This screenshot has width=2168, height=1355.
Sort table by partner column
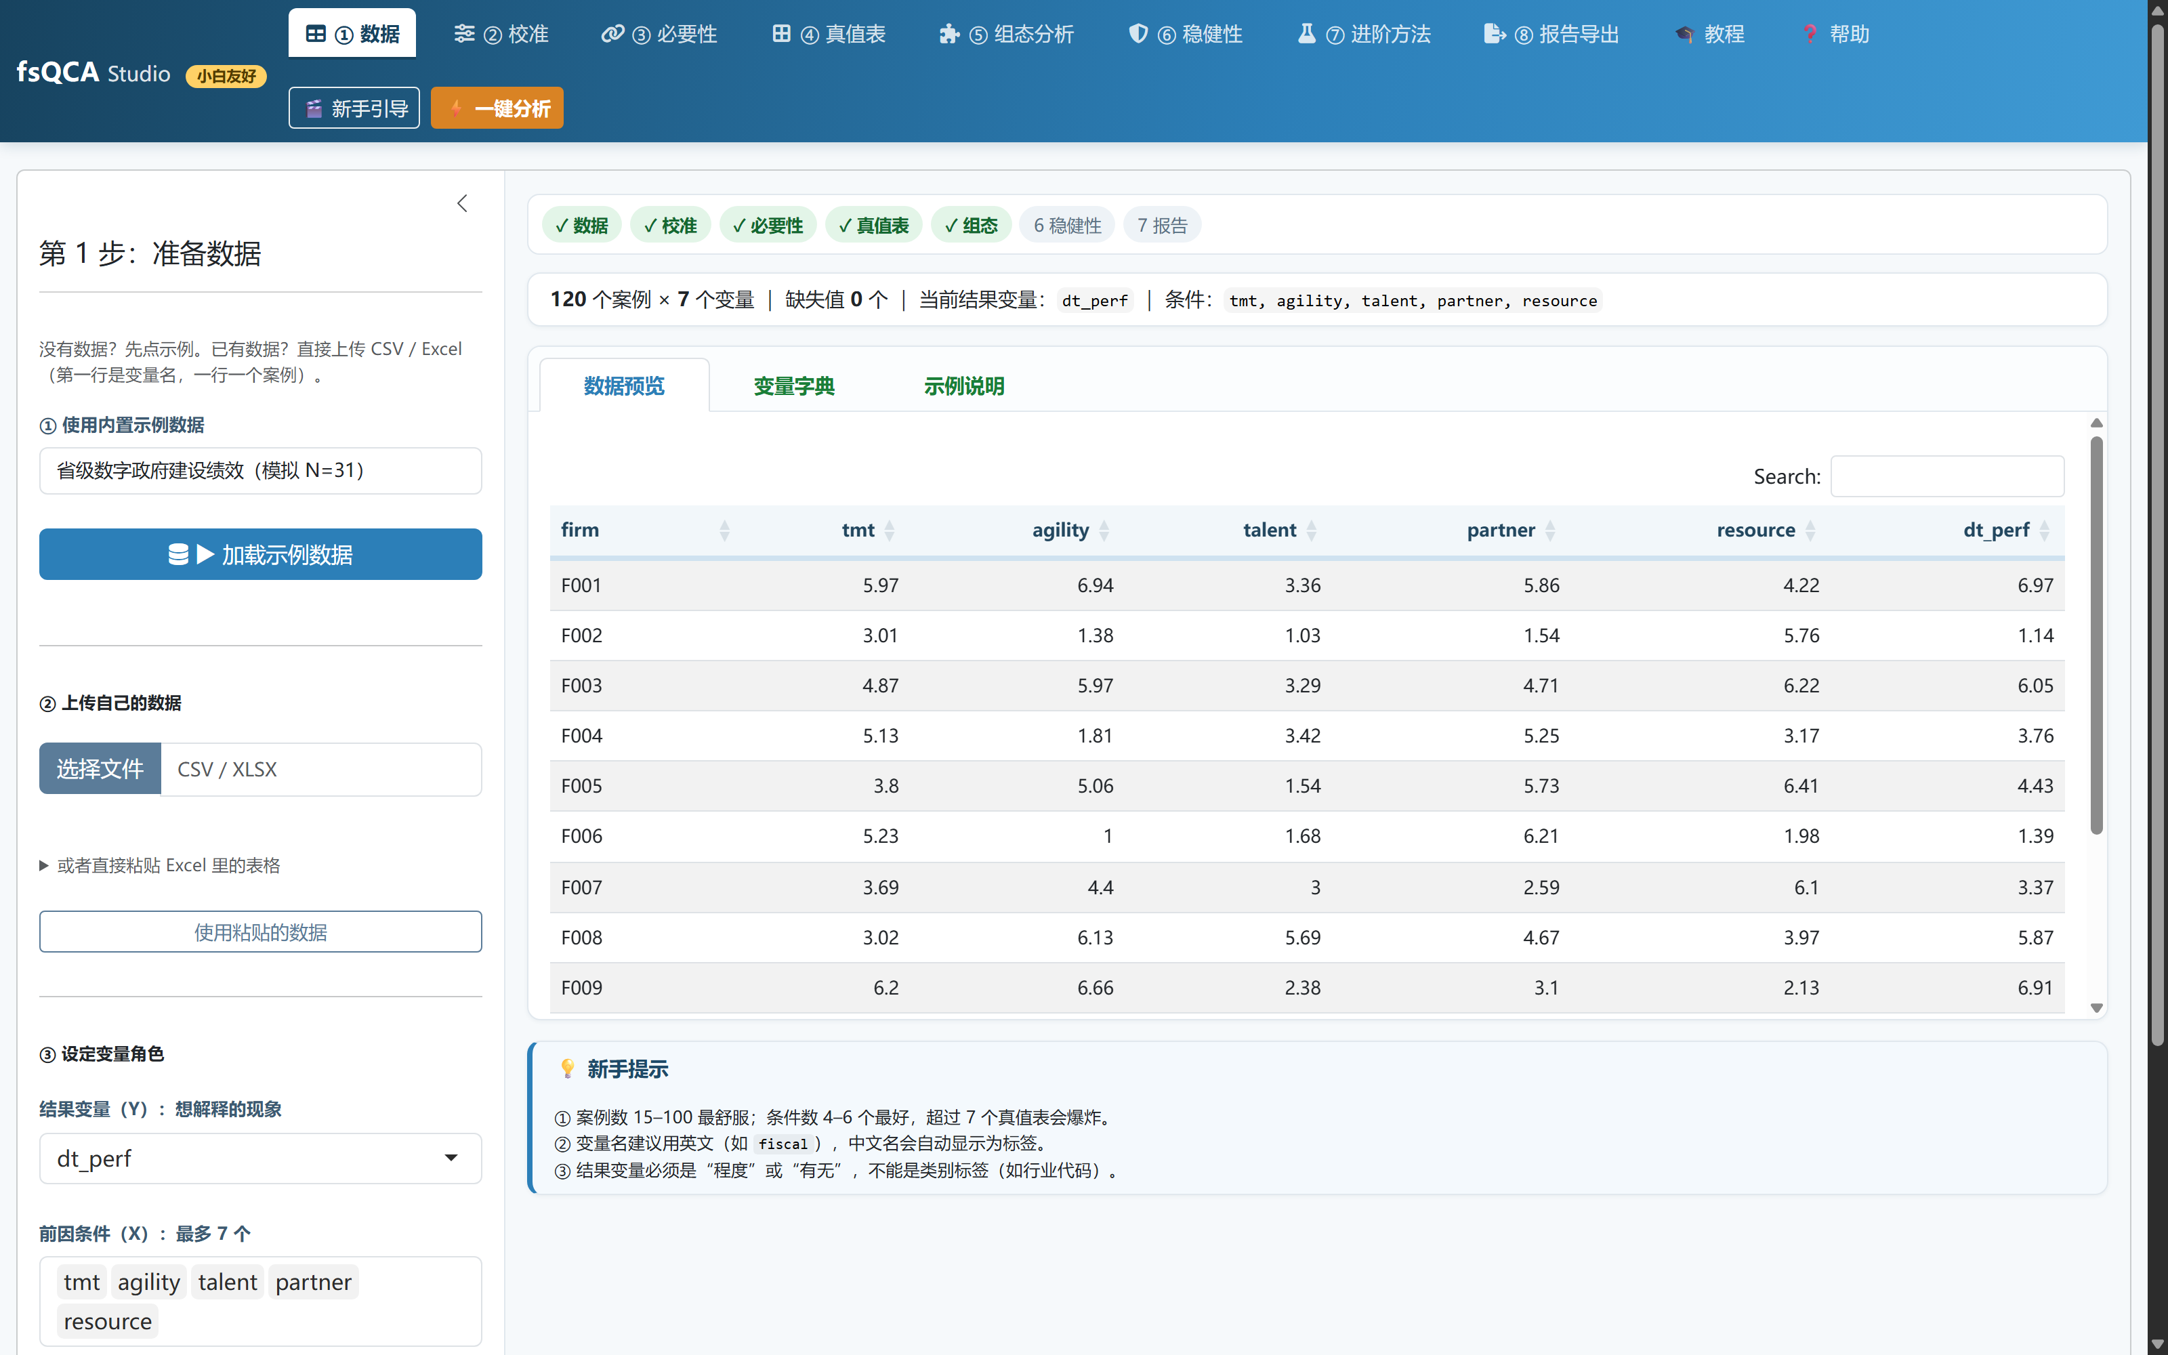1451,530
